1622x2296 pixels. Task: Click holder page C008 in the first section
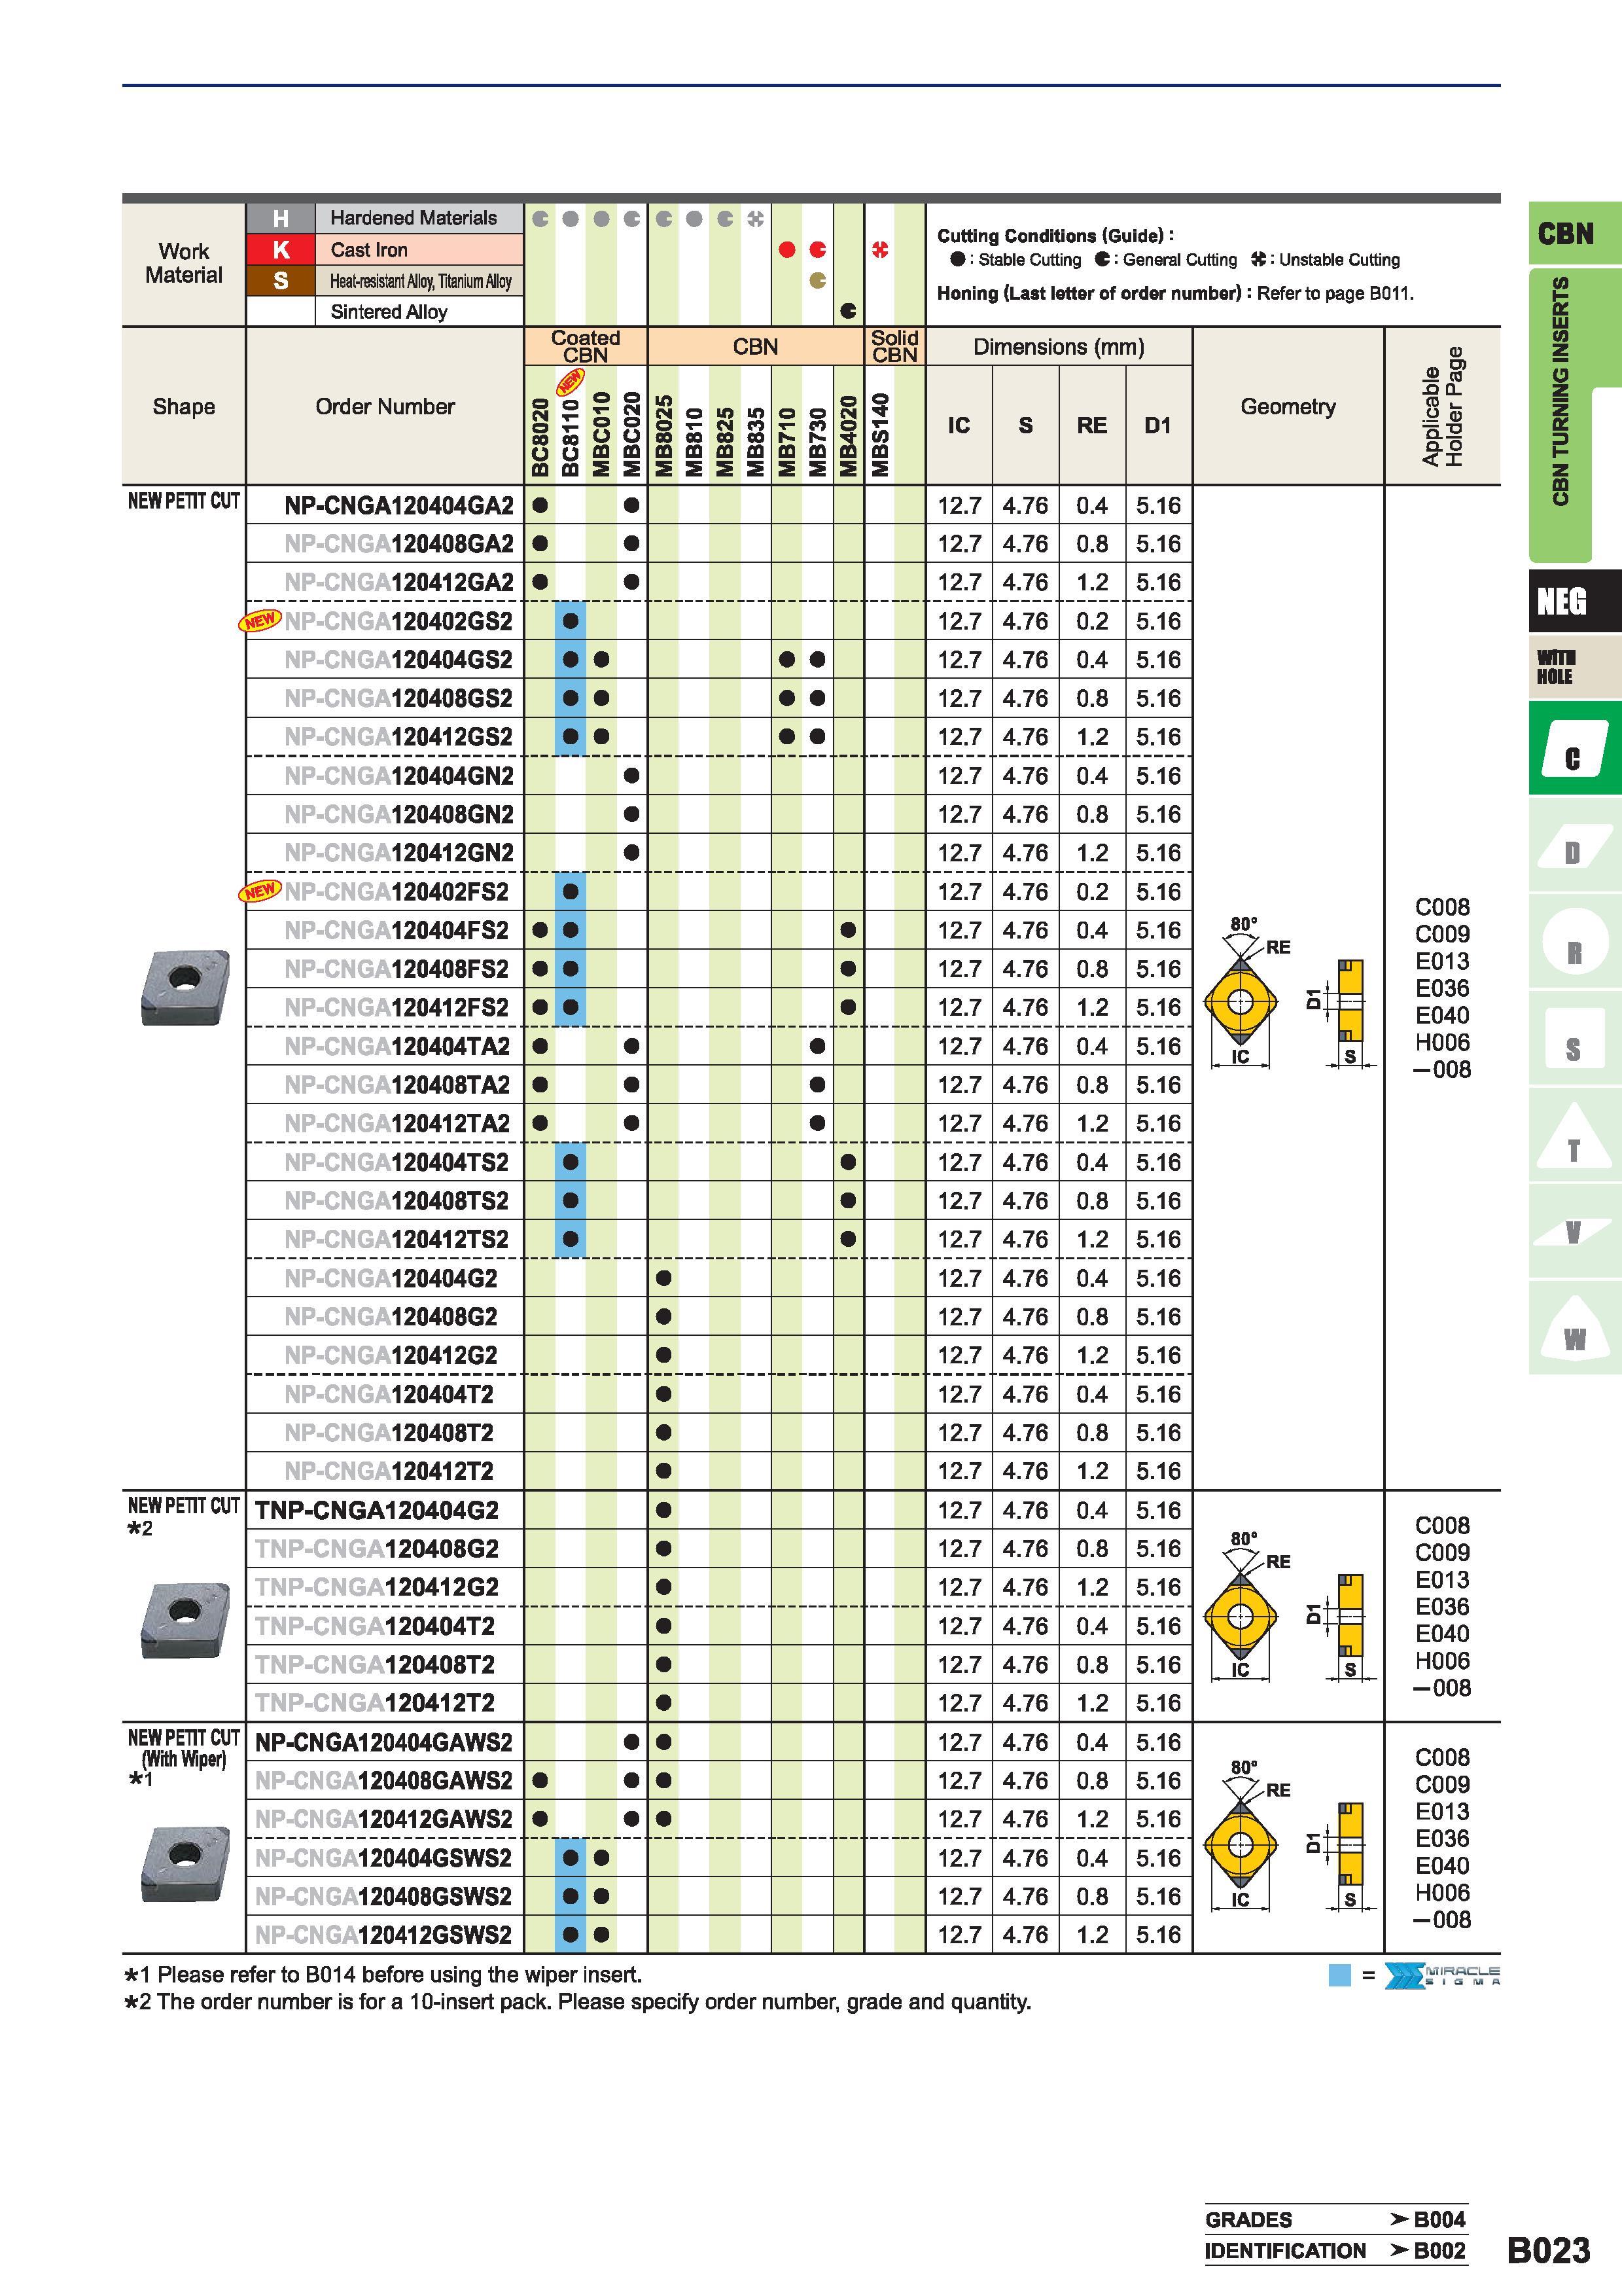(x=1442, y=907)
